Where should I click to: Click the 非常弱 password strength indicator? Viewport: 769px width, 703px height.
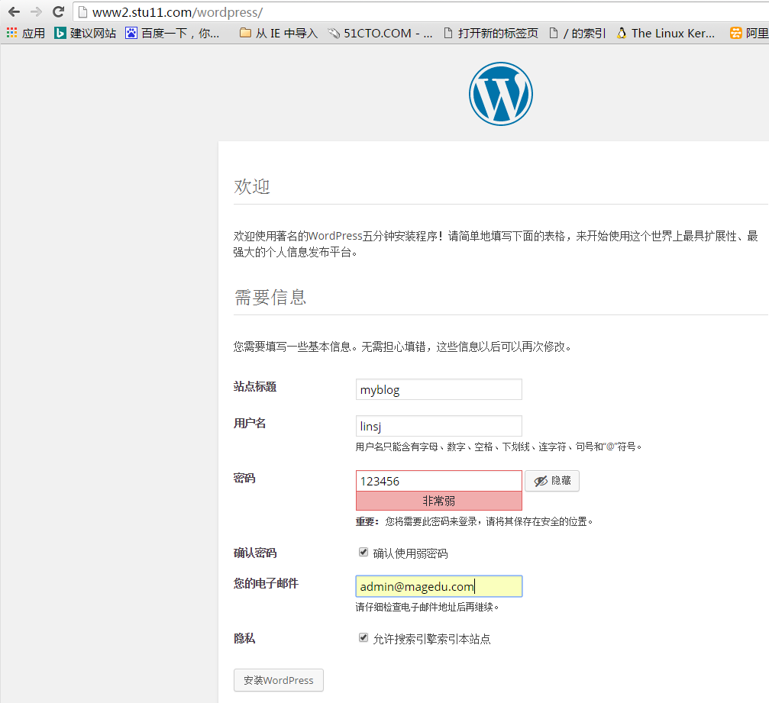coord(438,501)
